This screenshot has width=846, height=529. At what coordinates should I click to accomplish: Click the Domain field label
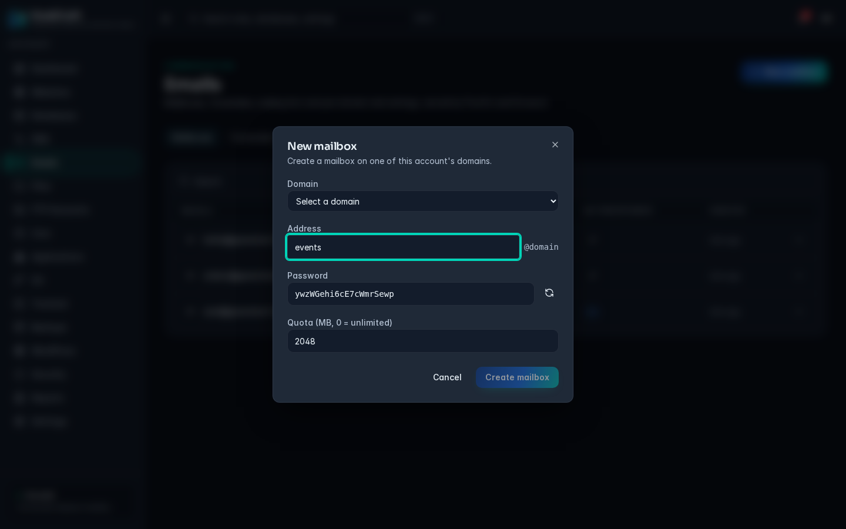(x=303, y=184)
